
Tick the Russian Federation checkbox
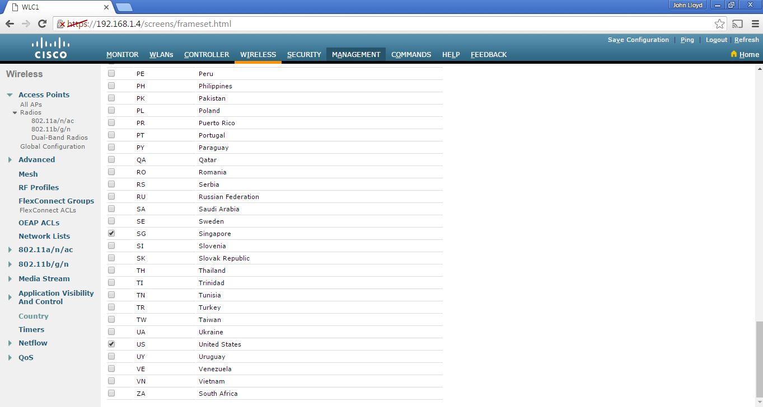pyautogui.click(x=111, y=196)
